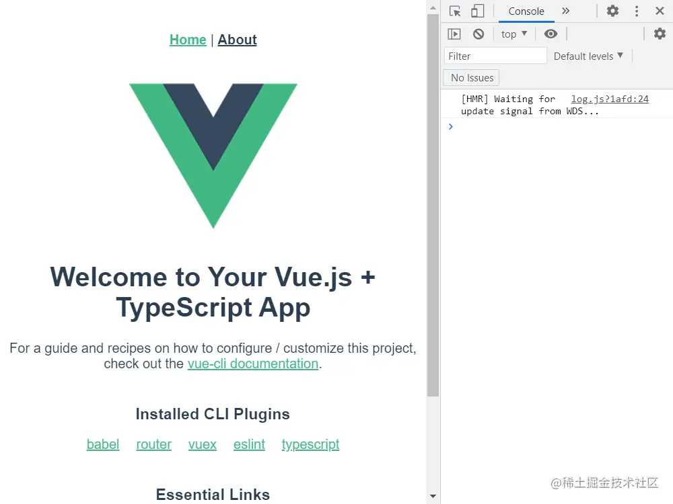The width and height of the screenshot is (673, 504).
Task: Open the log.js?1afd:24 source link
Action: point(610,99)
